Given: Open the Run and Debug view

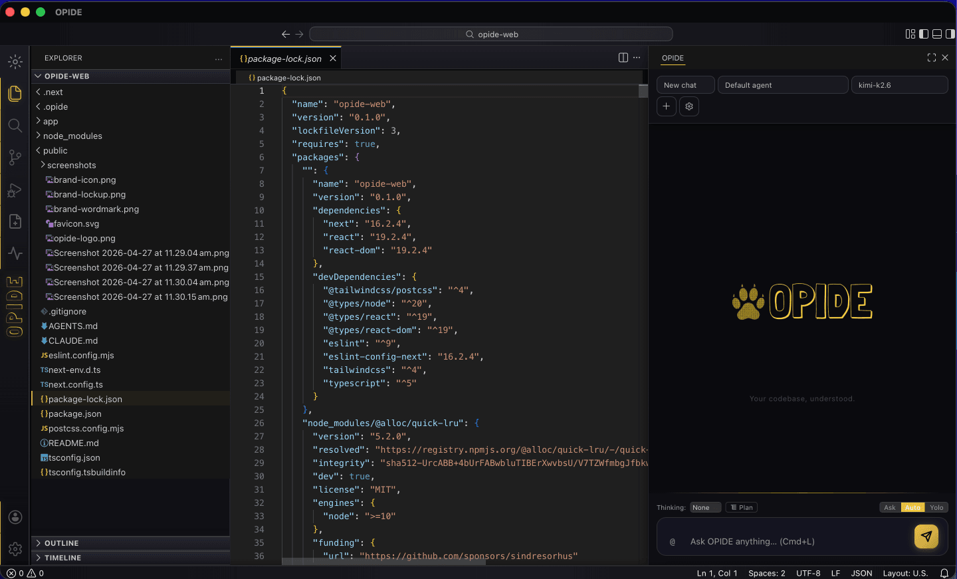Looking at the screenshot, I should coord(15,190).
